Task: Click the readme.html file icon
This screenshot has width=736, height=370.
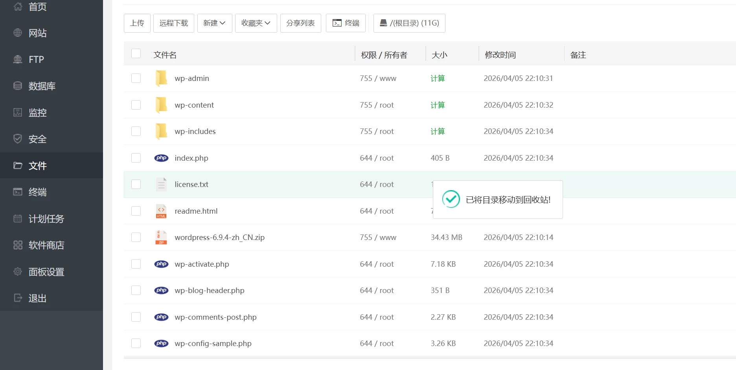Action: tap(161, 211)
